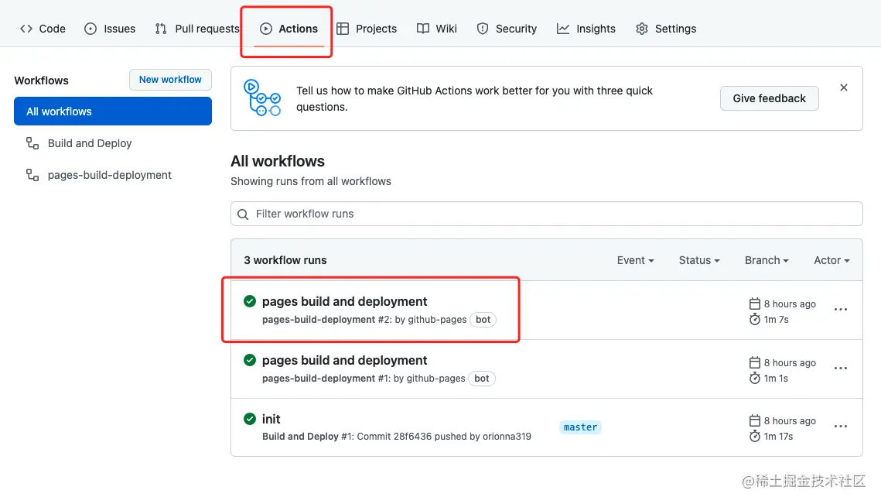The image size is (881, 504).
Task: Click the success checkmark for pages-build-deployment #2
Action: [250, 301]
